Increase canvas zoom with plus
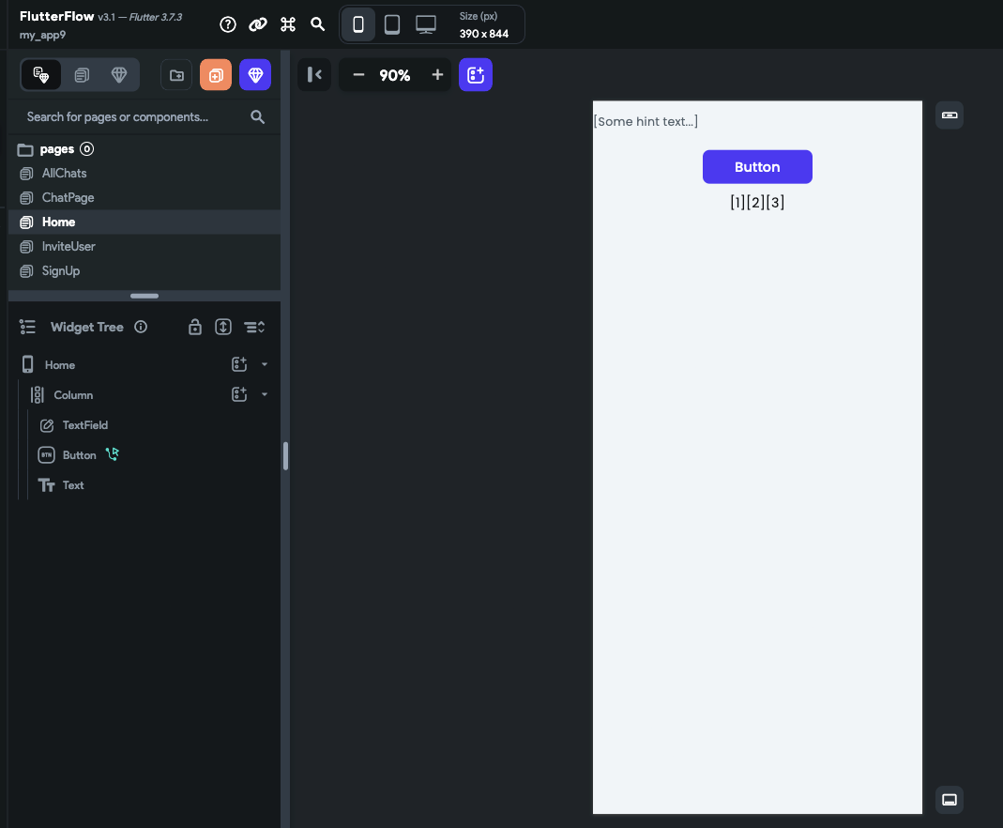The height and width of the screenshot is (828, 1003). pyautogui.click(x=437, y=75)
